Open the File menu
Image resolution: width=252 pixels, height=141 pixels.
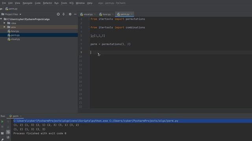(x=4, y=3)
